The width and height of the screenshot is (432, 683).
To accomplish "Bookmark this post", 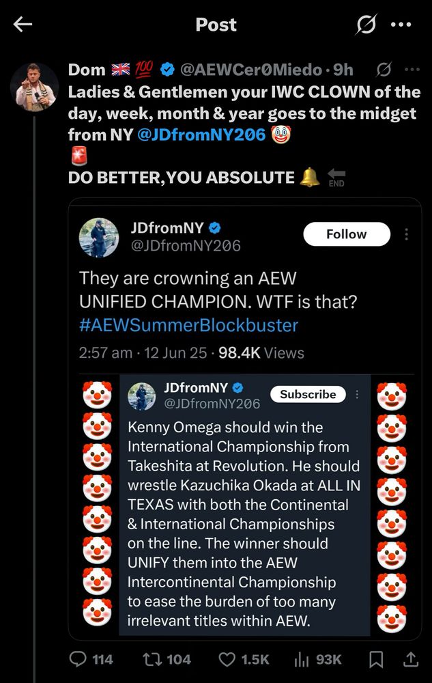I will coord(375,659).
